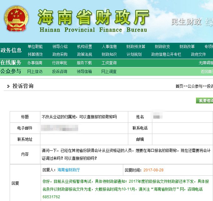Screen dimensions: 213x201
Task: Click the 工资查询 link
Action: 109,63
